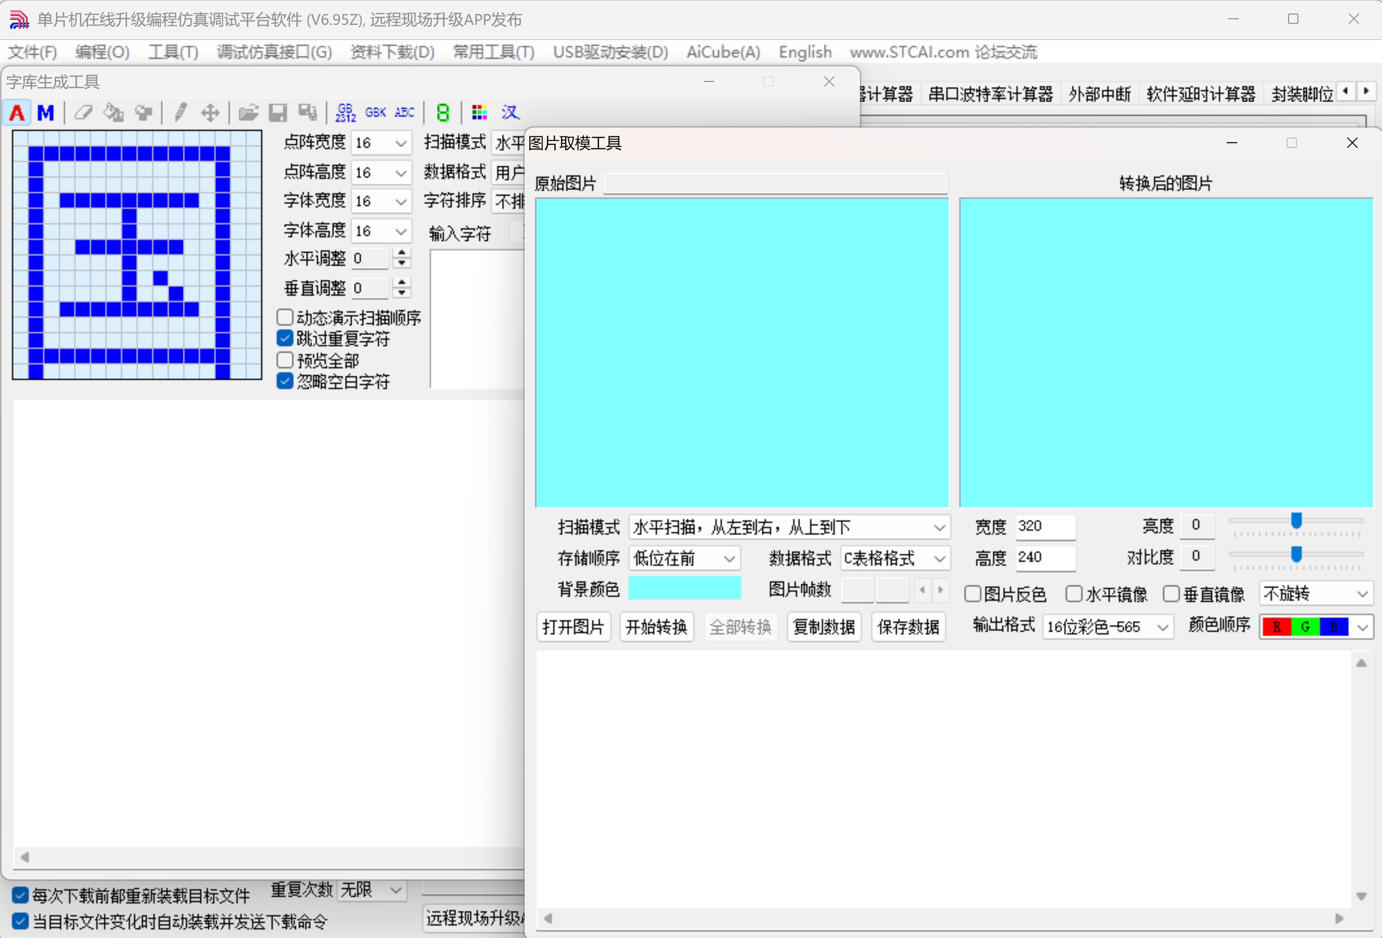Uncheck 每次下载前都重新装载目标文件

[x=20, y=895]
